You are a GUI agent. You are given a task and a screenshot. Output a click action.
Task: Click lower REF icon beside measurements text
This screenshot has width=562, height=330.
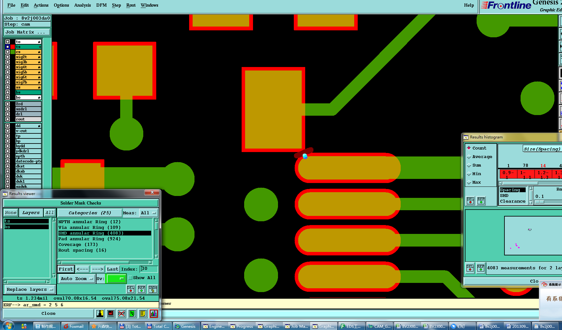click(x=481, y=268)
